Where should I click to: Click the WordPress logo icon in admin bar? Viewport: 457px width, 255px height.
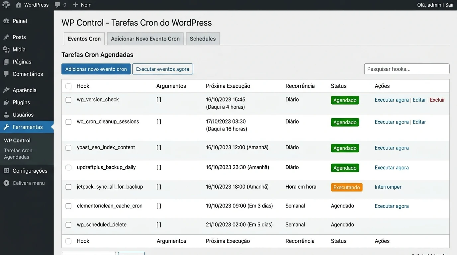pos(6,5)
